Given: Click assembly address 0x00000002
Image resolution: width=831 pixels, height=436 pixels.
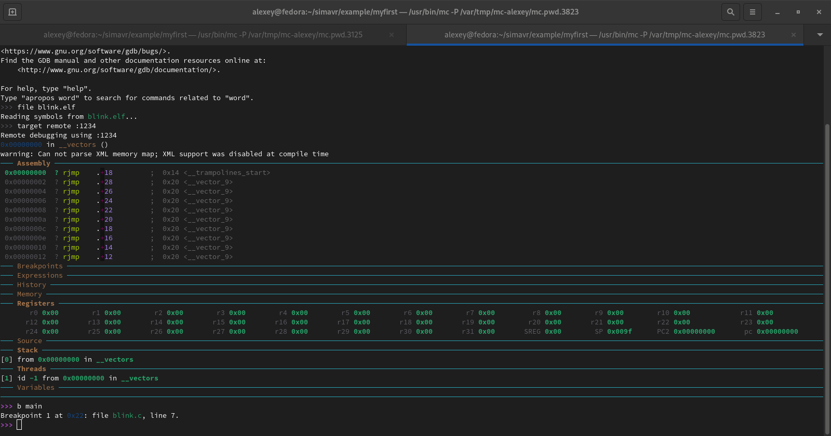Looking at the screenshot, I should [25, 182].
